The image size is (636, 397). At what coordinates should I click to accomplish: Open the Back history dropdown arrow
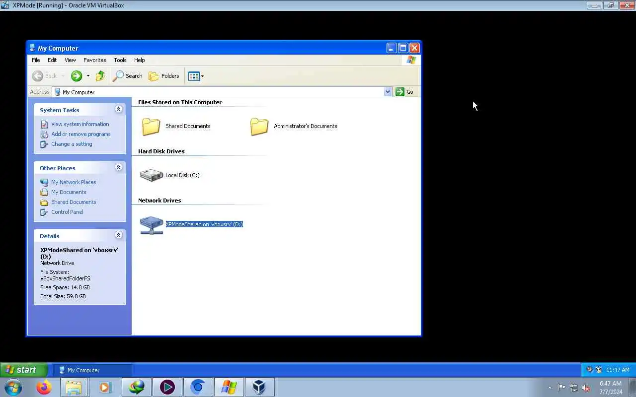pos(63,76)
